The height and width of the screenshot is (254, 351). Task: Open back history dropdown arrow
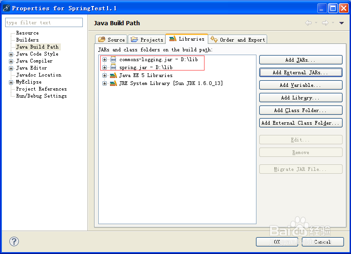(x=316, y=23)
